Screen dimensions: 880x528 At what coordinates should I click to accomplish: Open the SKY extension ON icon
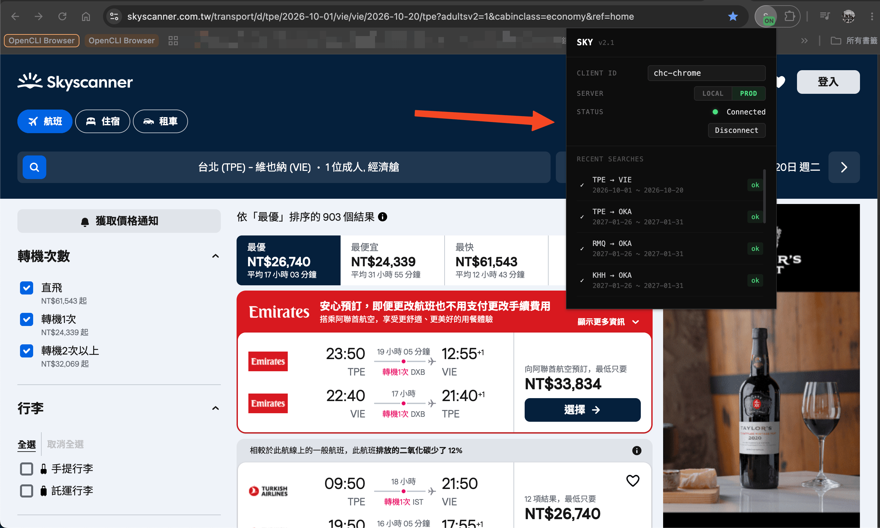(766, 17)
